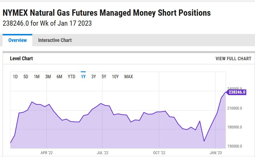Switch chart range to YTD
Screen dimensions: 255x157
pyautogui.click(x=71, y=77)
